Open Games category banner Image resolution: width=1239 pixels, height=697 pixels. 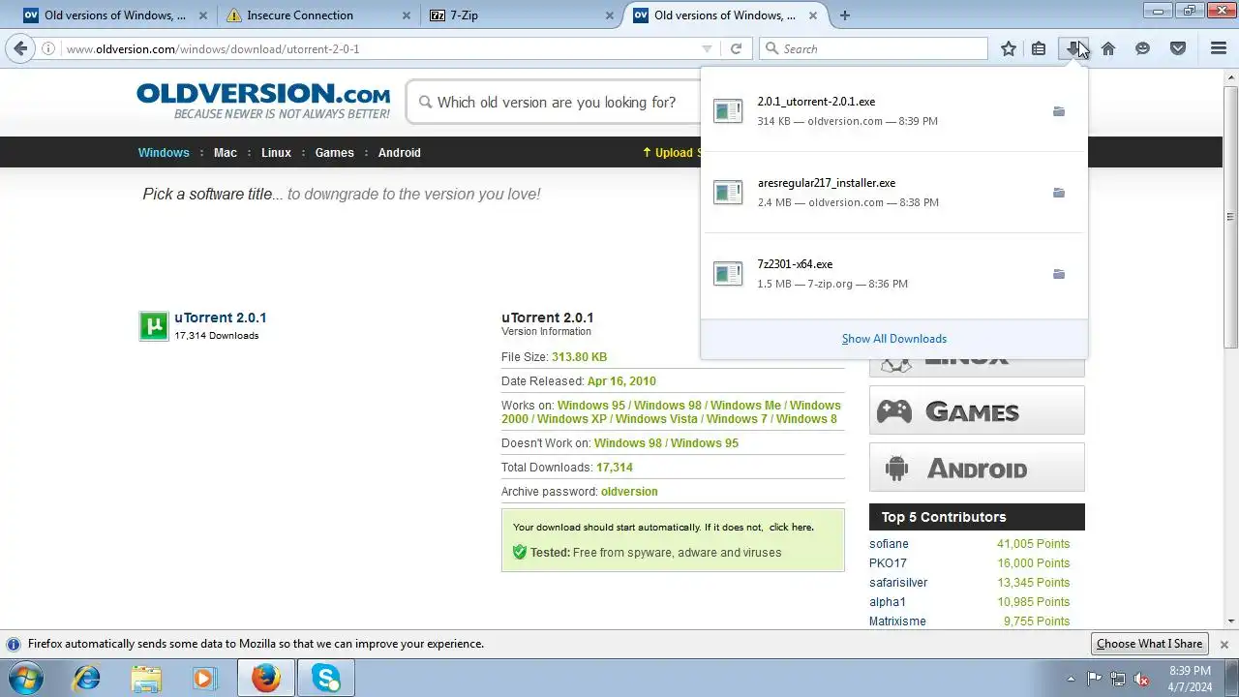click(977, 410)
